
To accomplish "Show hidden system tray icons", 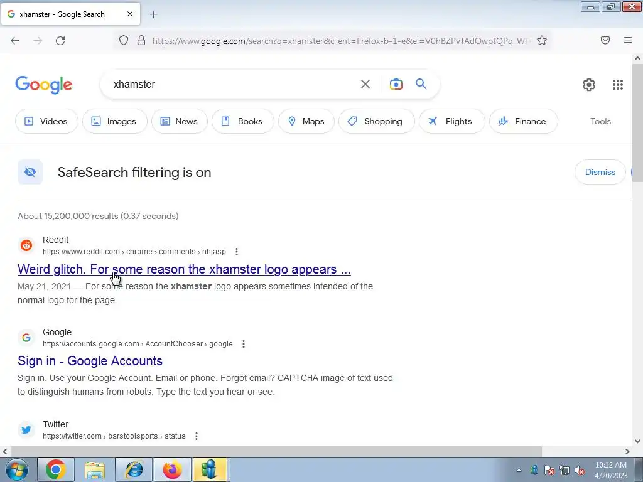I will (x=519, y=470).
